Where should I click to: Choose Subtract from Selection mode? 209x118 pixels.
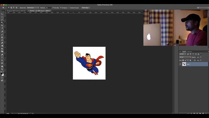pyautogui.click(x=14, y=8)
